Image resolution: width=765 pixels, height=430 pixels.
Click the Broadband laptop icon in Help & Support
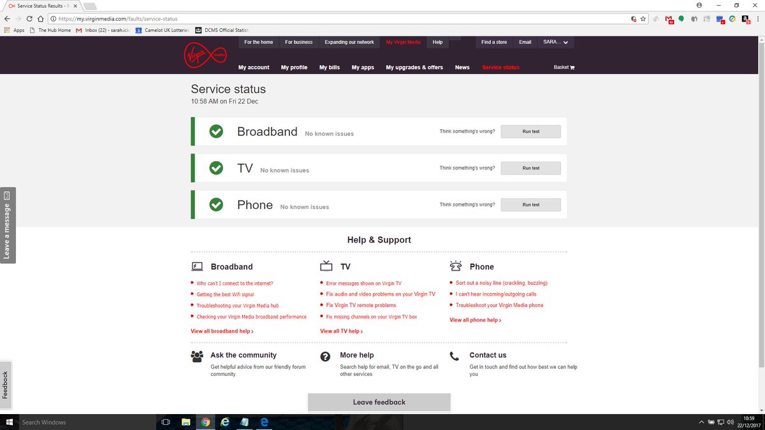[197, 266]
